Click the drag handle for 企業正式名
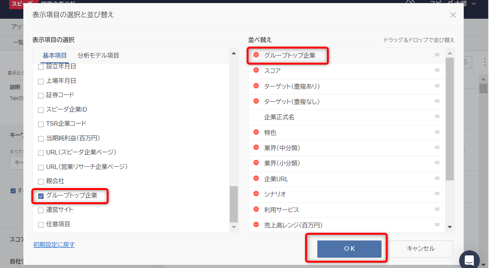 coord(437,117)
